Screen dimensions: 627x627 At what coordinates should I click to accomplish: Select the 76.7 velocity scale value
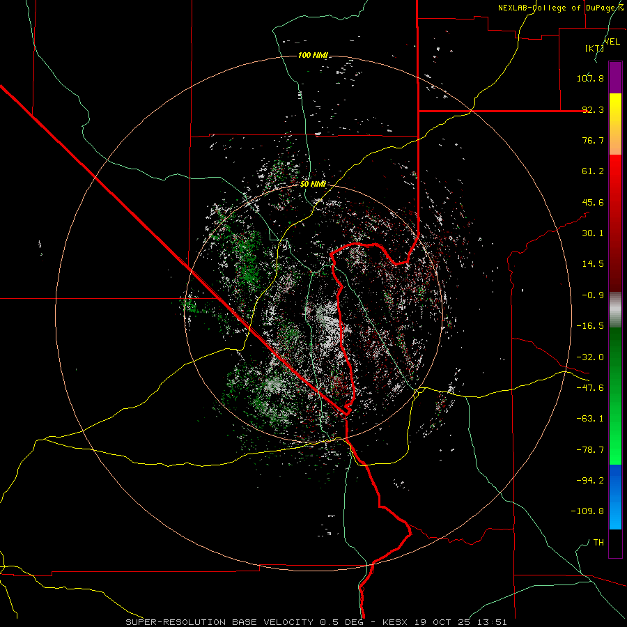593,140
